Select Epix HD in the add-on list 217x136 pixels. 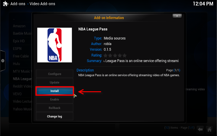coord(19,41)
